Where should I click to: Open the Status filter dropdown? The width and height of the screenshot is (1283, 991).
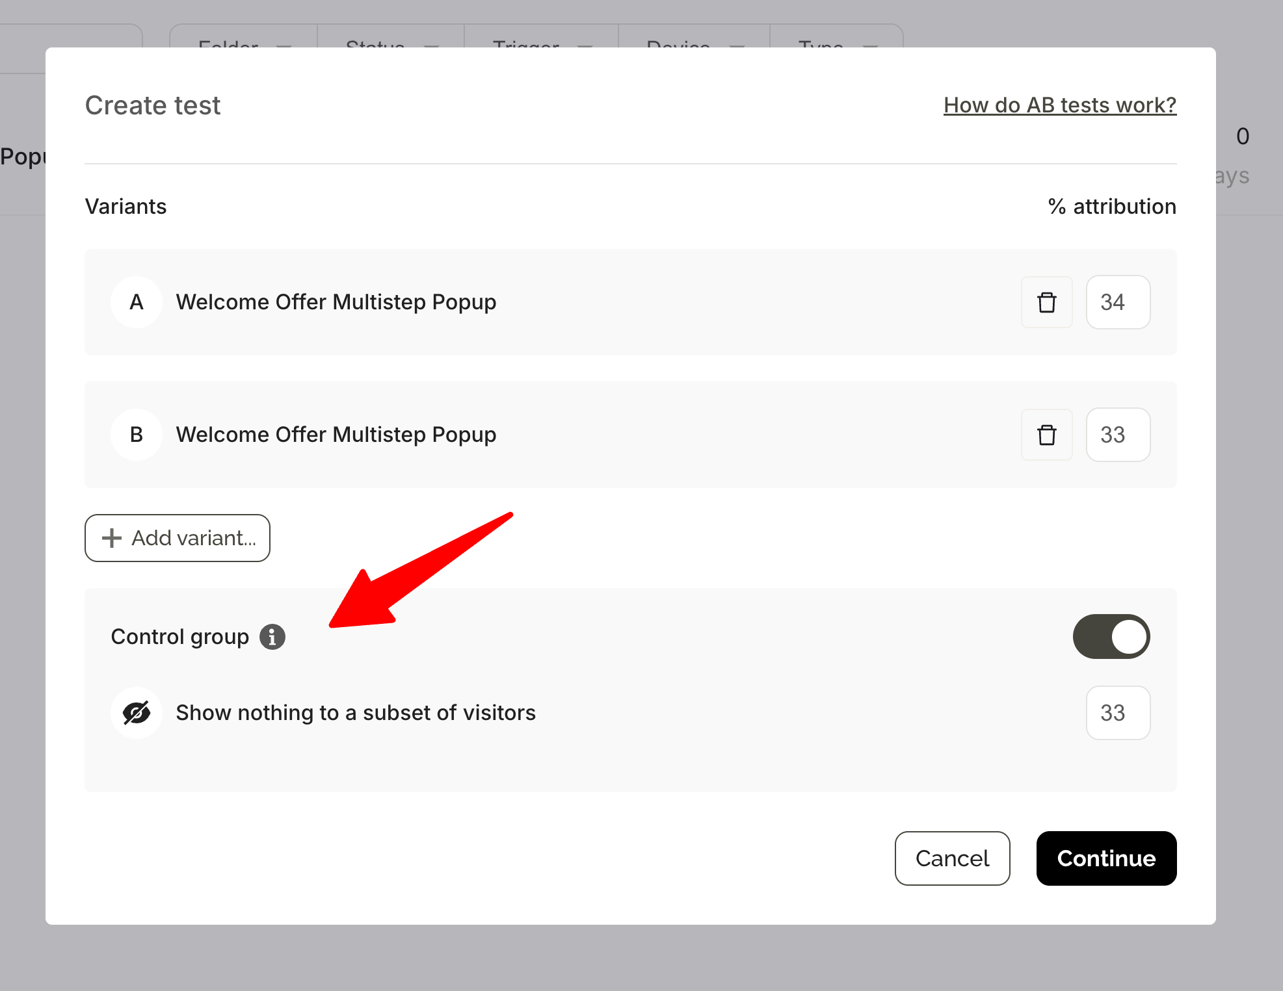tap(390, 45)
